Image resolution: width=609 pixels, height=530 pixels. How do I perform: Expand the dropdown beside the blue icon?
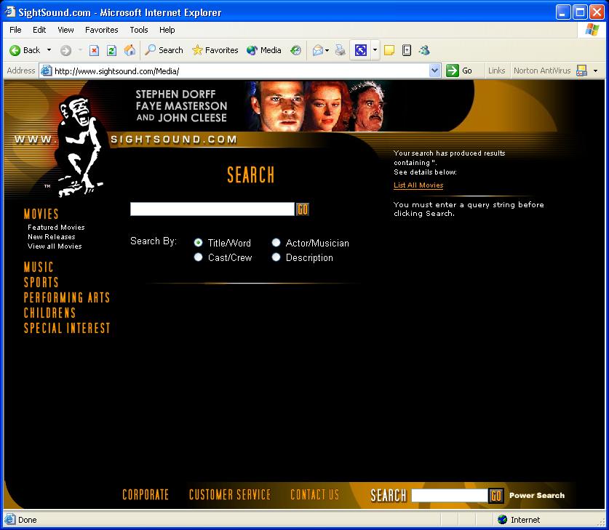tap(375, 50)
